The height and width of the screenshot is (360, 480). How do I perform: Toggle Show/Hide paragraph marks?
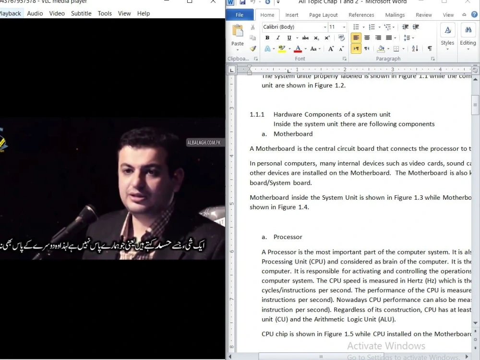[x=430, y=48]
